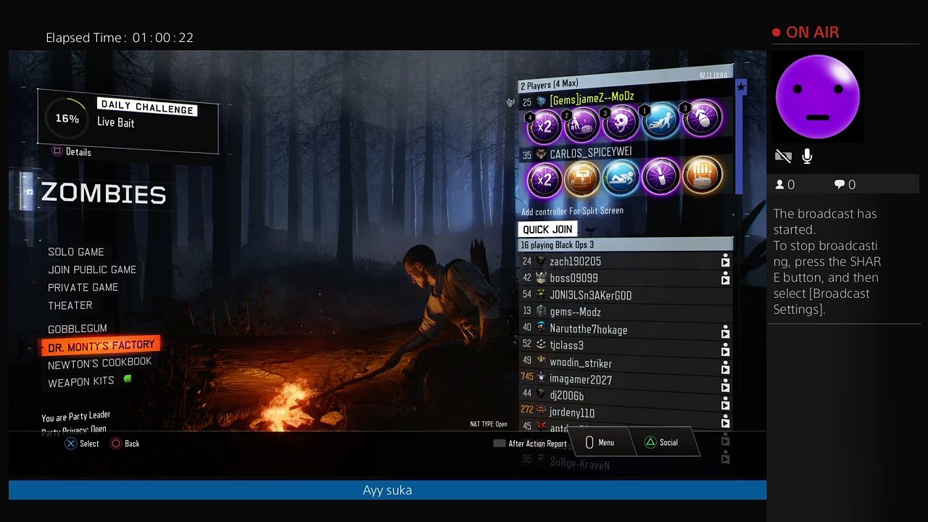928x522 pixels.
Task: Select JOIN PUBLIC GAME menu item
Action: coord(92,270)
